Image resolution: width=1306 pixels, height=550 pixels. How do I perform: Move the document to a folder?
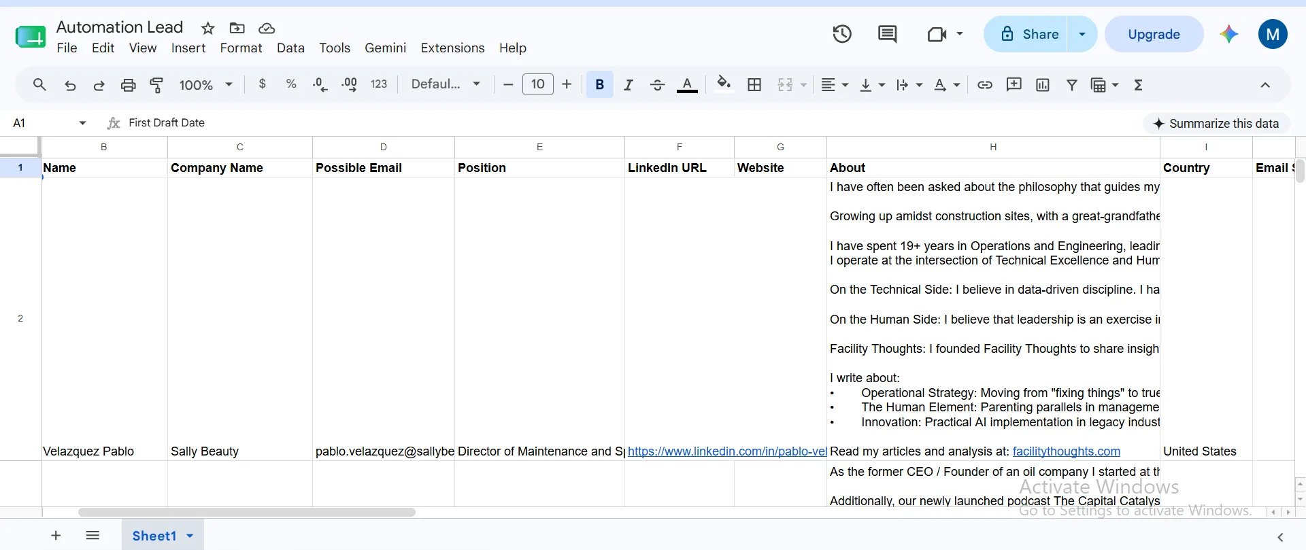pyautogui.click(x=237, y=28)
